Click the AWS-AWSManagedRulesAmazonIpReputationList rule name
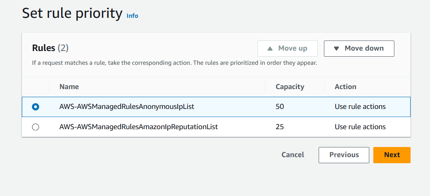This screenshot has height=196, width=430. coord(138,127)
